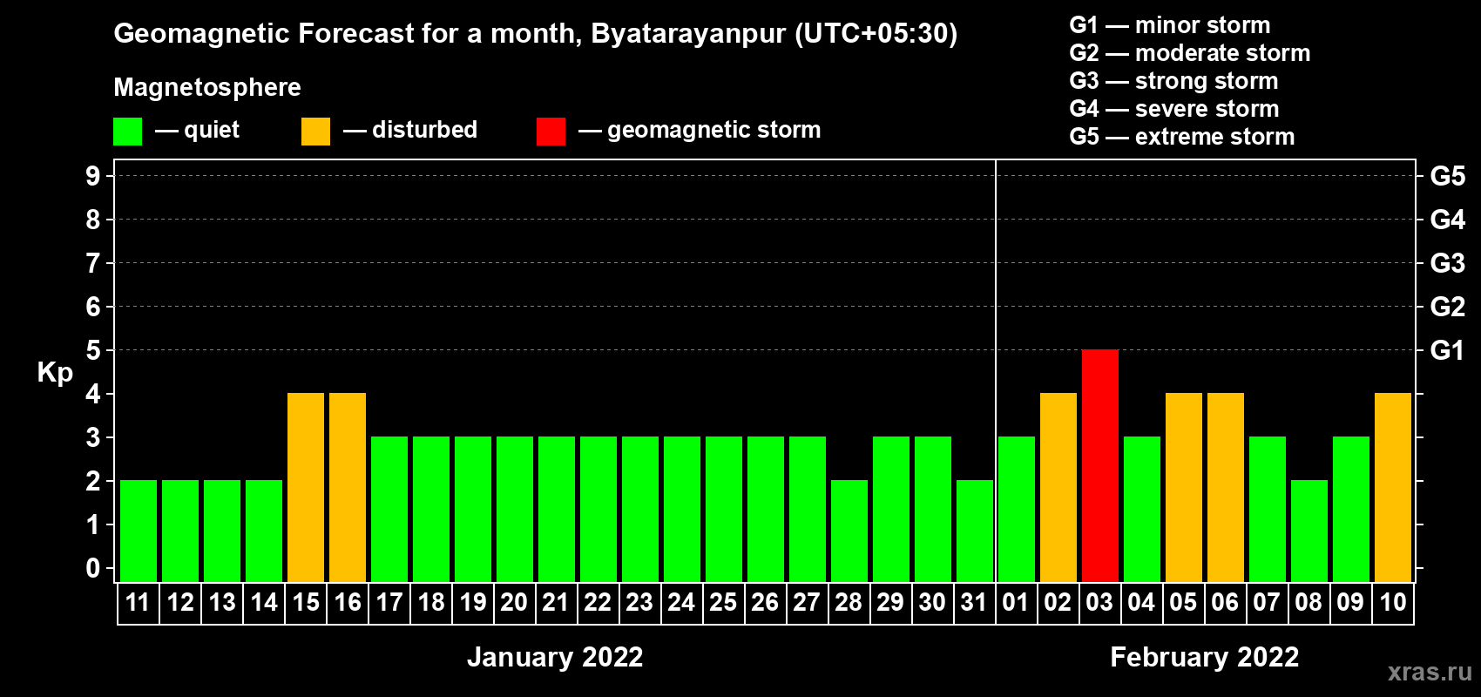Click date label 19 on the axis
Viewport: 1481px width, 697px height.
(473, 603)
